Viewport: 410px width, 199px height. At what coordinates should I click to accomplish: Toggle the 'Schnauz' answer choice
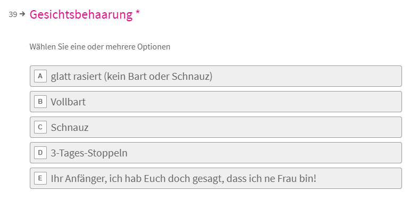pyautogui.click(x=216, y=127)
